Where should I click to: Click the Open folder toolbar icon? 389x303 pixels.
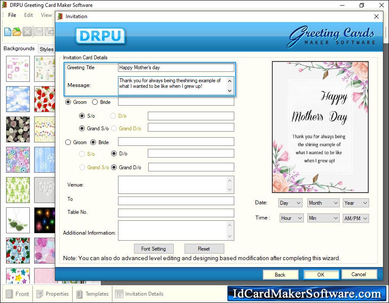(17, 32)
